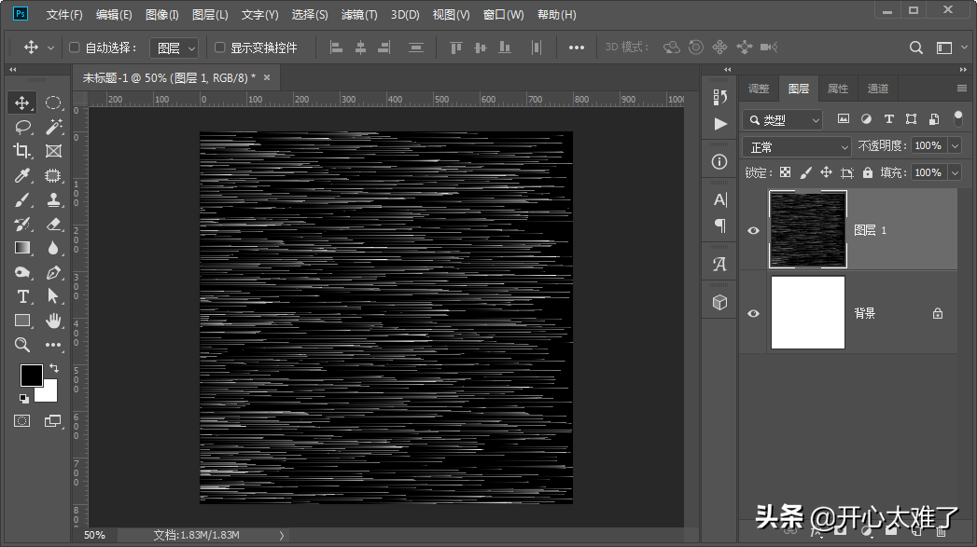Viewport: 977px width, 547px height.
Task: Choose the Eyedropper tool
Action: click(22, 175)
